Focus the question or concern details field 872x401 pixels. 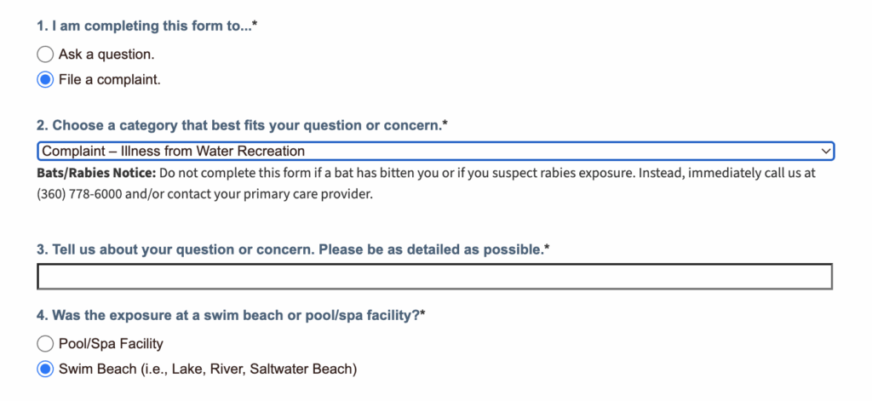point(434,277)
